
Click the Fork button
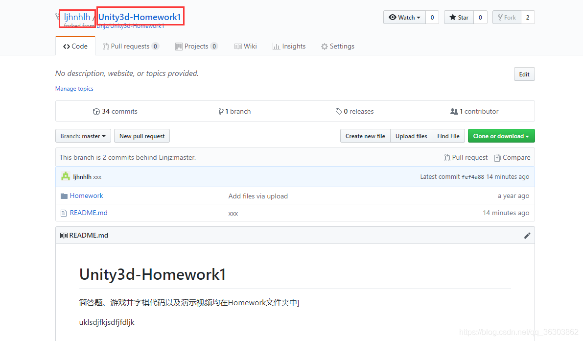click(x=507, y=18)
